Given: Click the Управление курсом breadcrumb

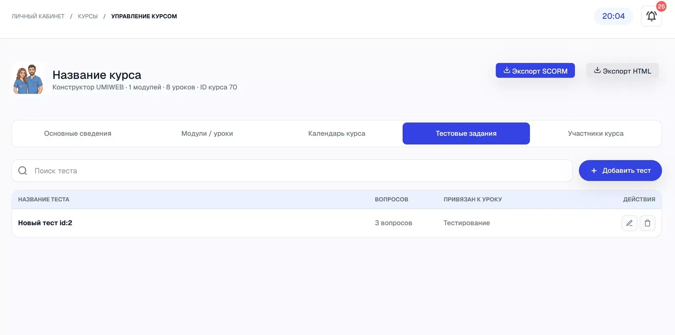Looking at the screenshot, I should coord(144,16).
